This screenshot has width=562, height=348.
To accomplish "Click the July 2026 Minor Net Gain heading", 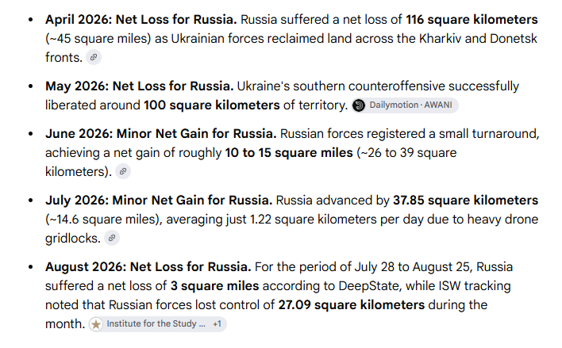I will (159, 200).
